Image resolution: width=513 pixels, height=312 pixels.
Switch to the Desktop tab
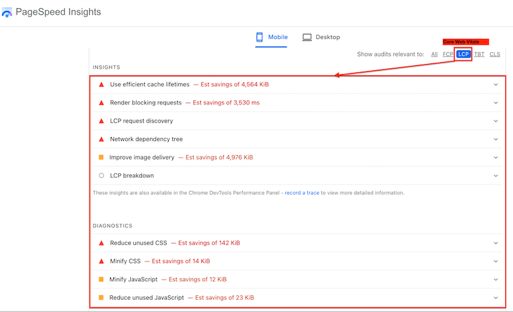tap(321, 37)
